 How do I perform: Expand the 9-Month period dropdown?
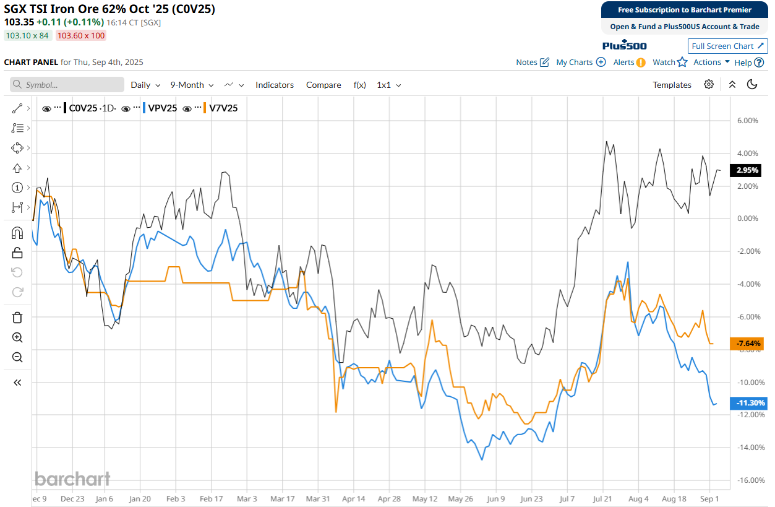pos(192,85)
